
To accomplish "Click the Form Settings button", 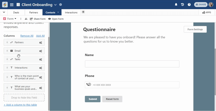I will pos(195,29).
